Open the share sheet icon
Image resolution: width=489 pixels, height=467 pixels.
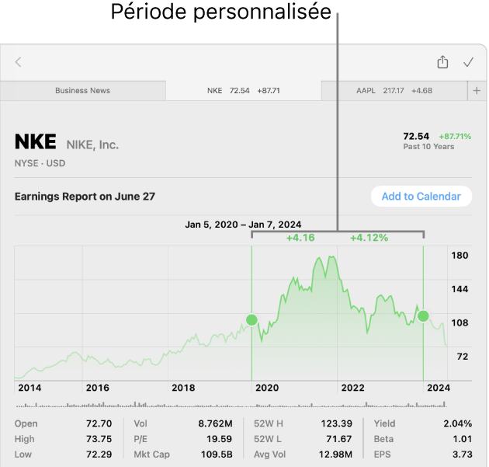pos(442,61)
